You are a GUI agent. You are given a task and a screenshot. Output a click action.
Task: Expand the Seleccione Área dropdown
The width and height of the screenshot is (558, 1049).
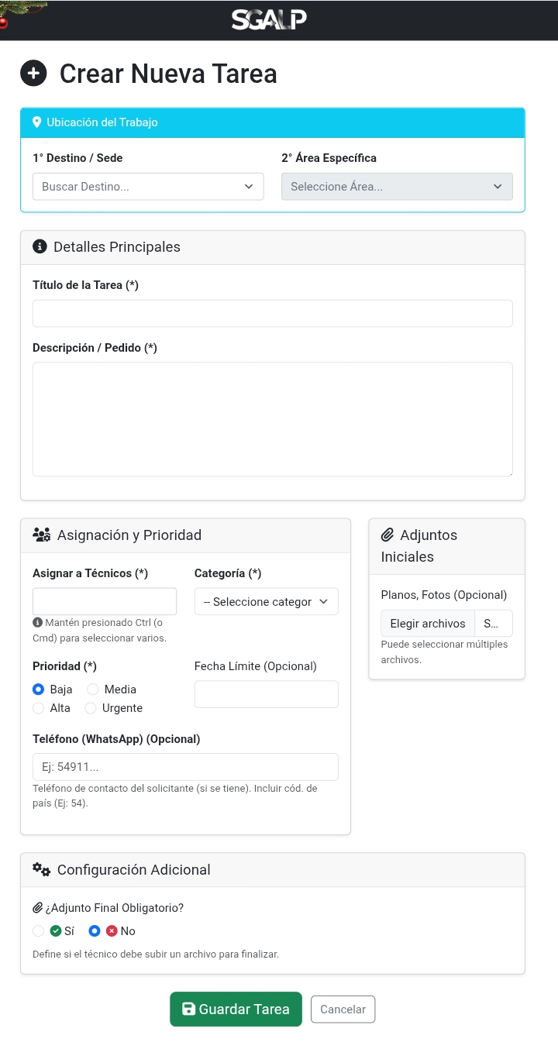[x=397, y=187]
